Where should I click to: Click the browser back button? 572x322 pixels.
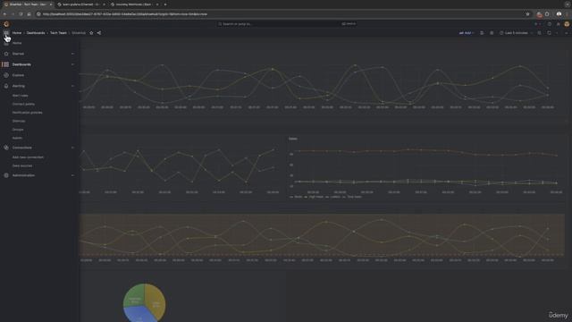[4, 14]
